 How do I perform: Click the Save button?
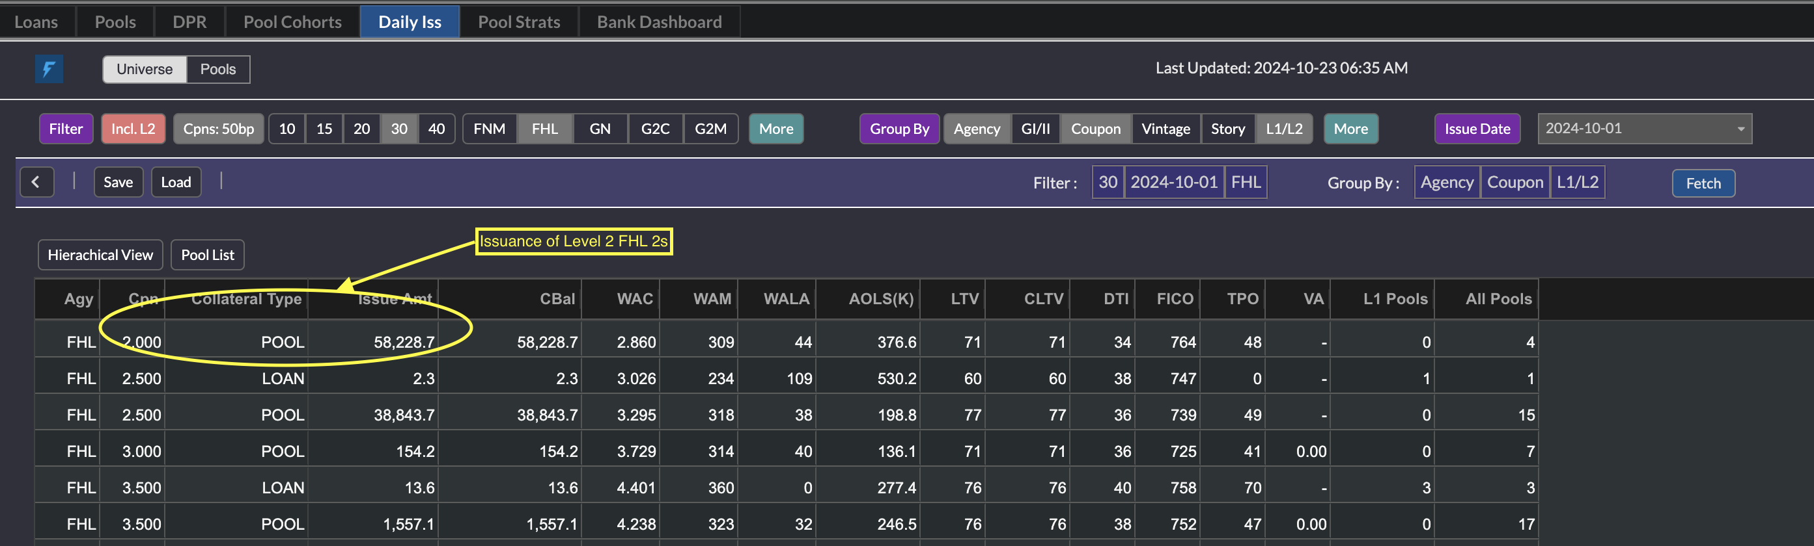119,183
